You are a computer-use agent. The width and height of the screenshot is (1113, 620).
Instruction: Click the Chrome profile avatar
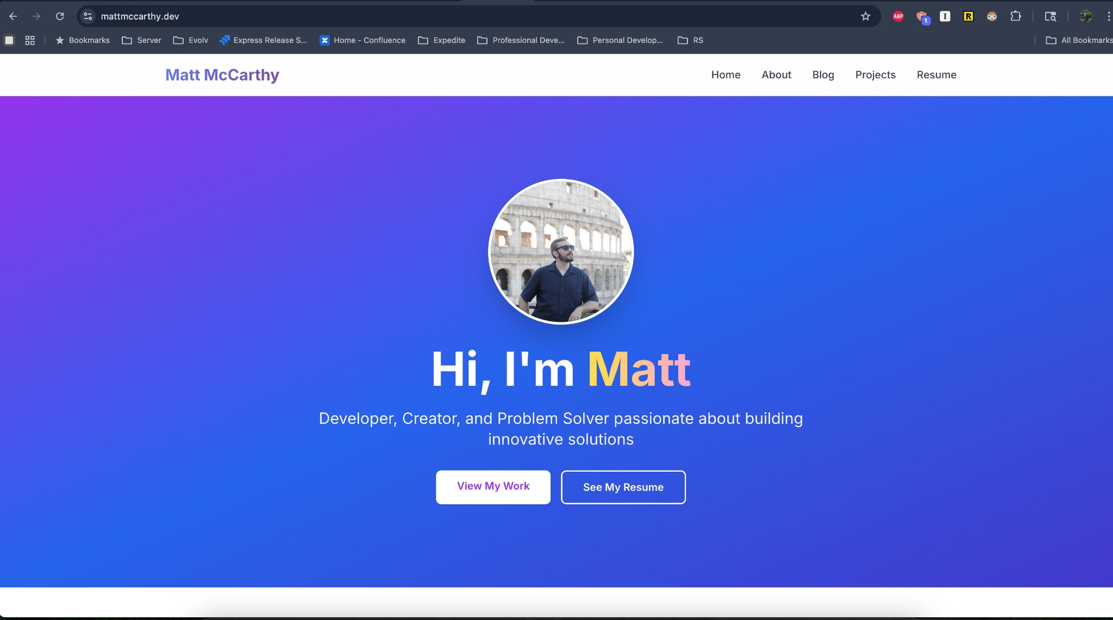1085,16
